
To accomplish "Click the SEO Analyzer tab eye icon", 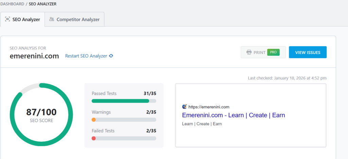I will point(7,19).
